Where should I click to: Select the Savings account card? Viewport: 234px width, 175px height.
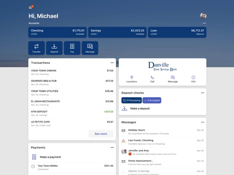pos(117,32)
